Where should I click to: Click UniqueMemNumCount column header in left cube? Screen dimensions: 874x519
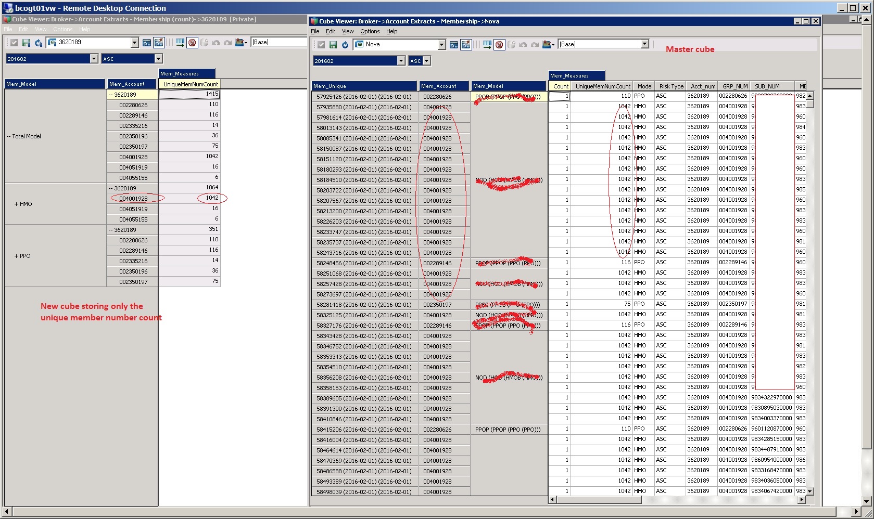coord(190,84)
